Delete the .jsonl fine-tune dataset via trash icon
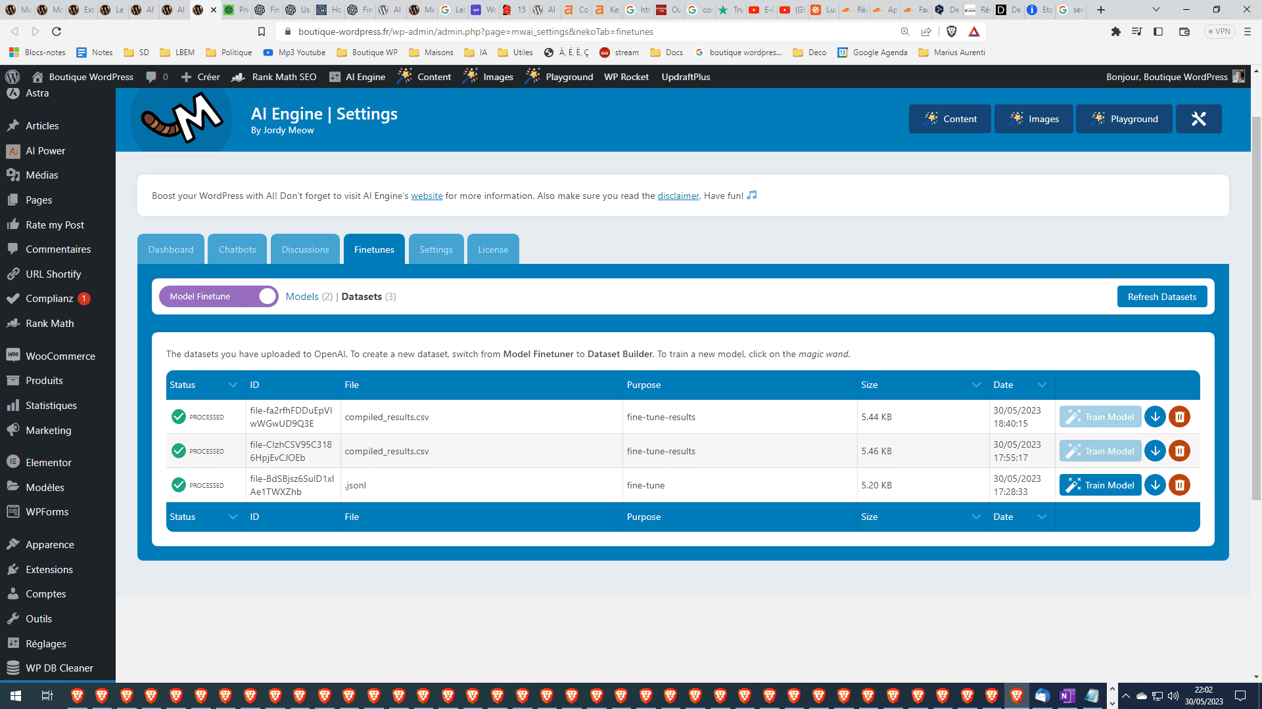The height and width of the screenshot is (709, 1262). [1180, 485]
